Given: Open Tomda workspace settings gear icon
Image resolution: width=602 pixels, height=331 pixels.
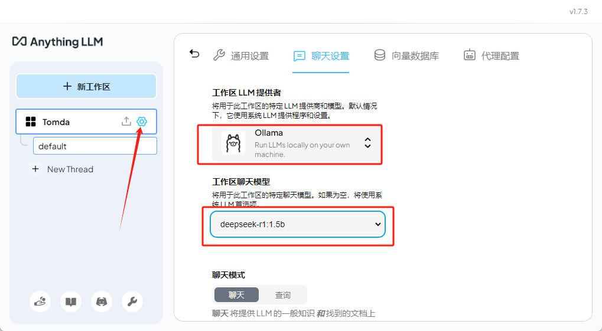Looking at the screenshot, I should click(142, 122).
